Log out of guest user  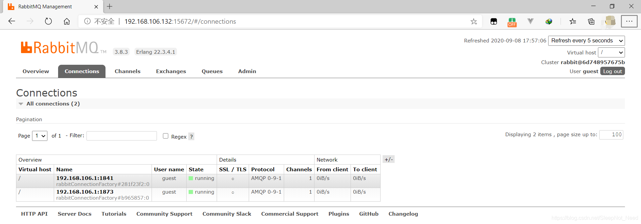coord(613,71)
